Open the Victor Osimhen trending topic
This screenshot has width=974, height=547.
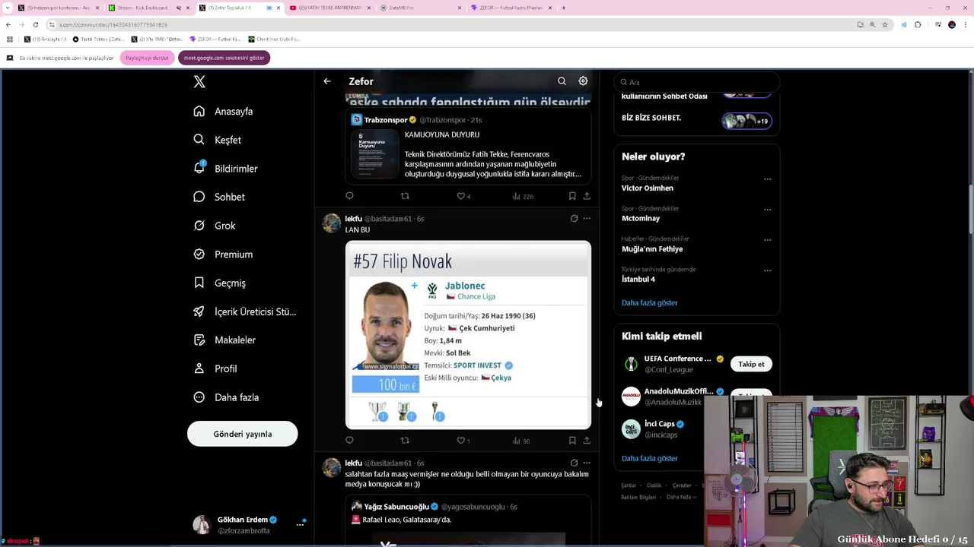648,188
